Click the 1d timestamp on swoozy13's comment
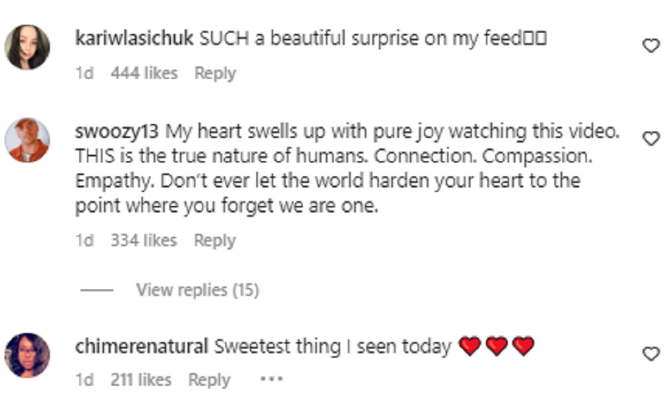 (x=84, y=241)
